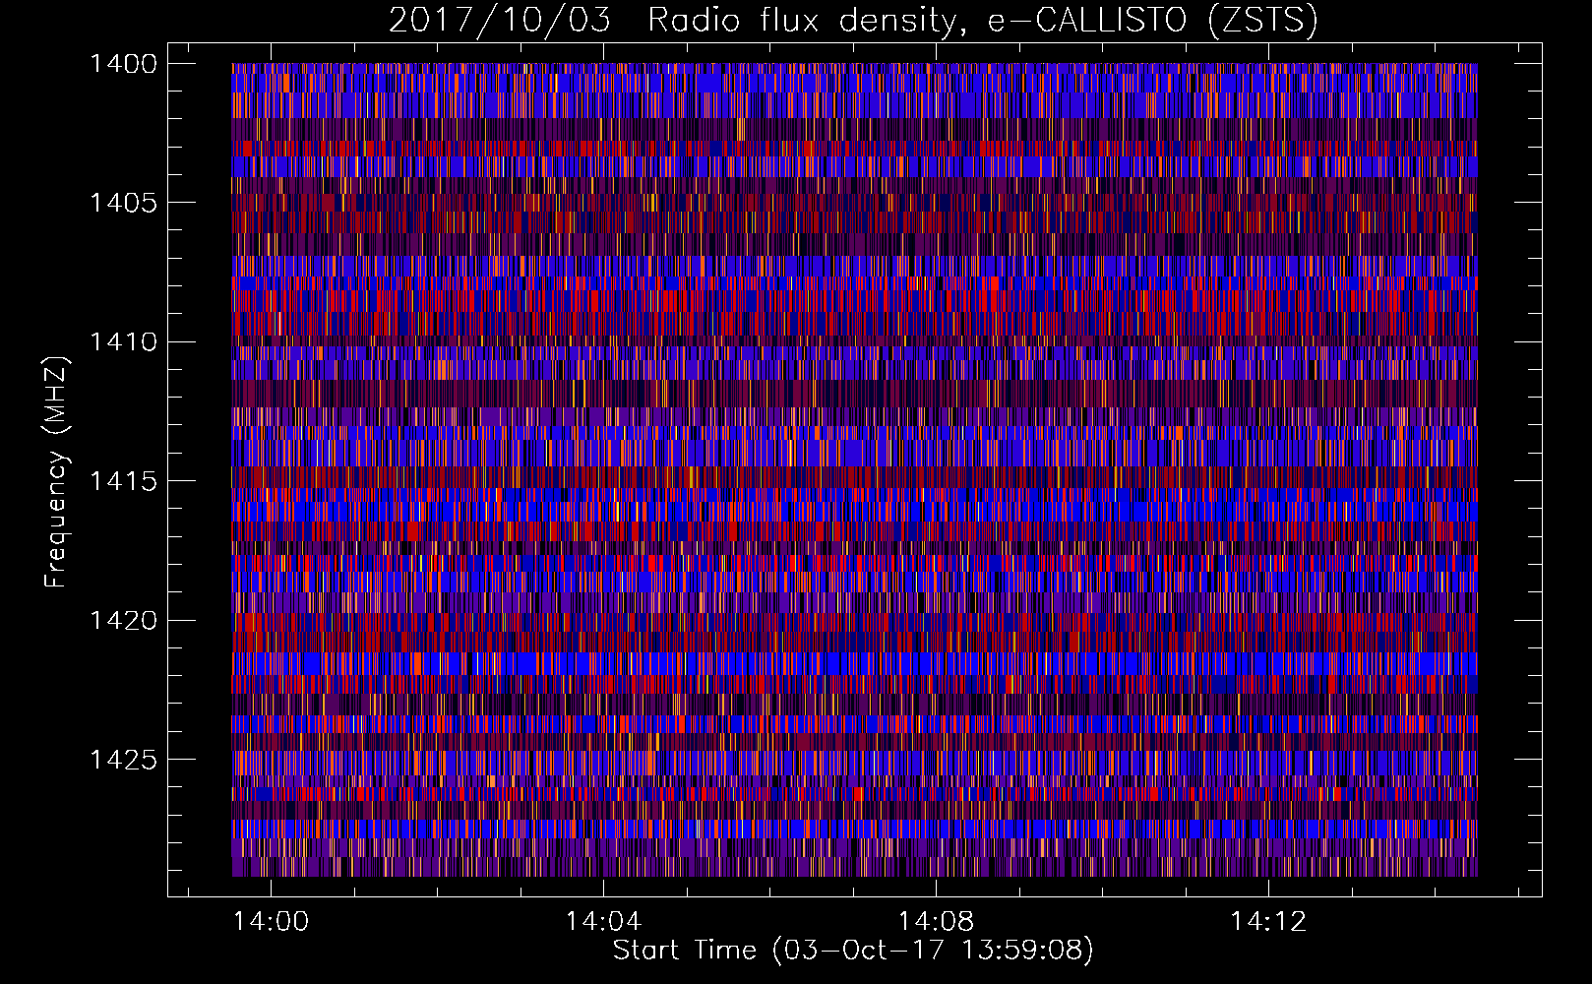The image size is (1592, 984).
Task: Click the Frequency (MHZ) axis title
Action: coord(57,472)
